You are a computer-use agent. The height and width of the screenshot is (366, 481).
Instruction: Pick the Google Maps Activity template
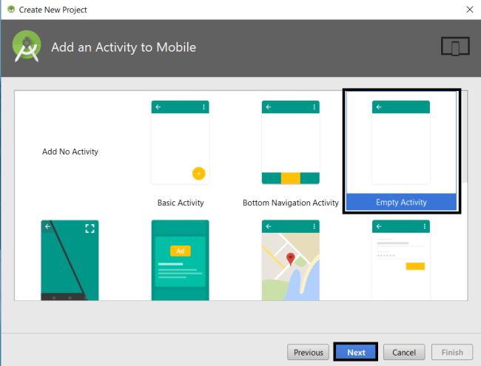coord(291,260)
